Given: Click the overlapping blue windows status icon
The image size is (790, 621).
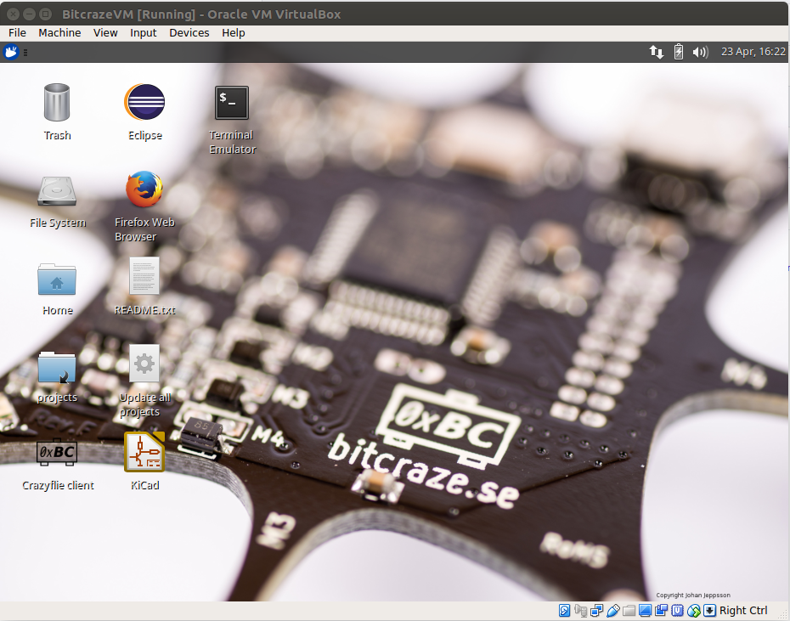Looking at the screenshot, I should [661, 611].
